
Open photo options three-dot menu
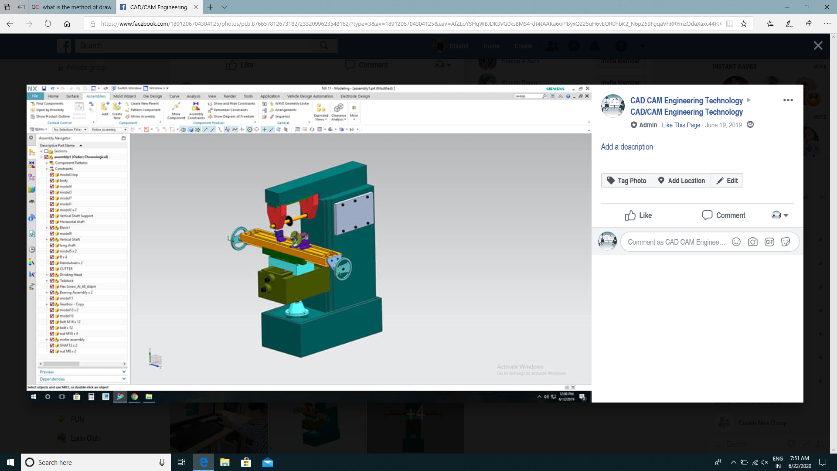click(x=788, y=100)
